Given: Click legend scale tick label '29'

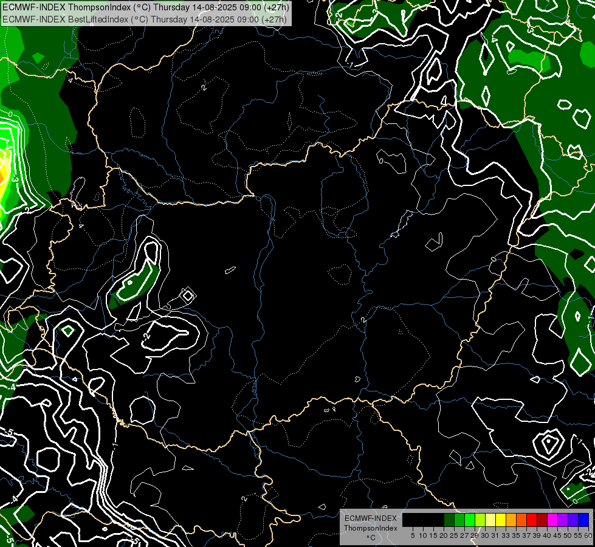Looking at the screenshot, I should [x=475, y=535].
